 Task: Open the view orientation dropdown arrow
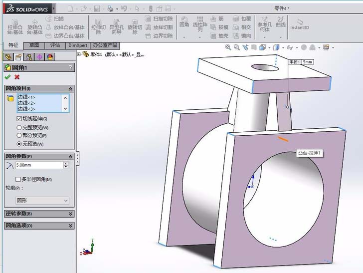pos(269,48)
